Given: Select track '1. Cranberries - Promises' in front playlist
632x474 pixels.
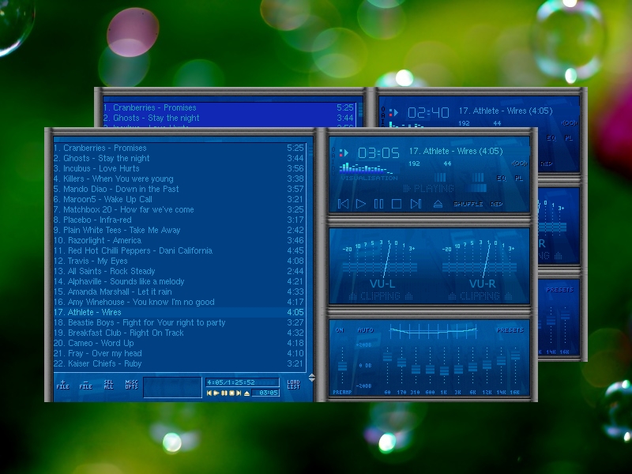Looking at the screenshot, I should click(179, 148).
